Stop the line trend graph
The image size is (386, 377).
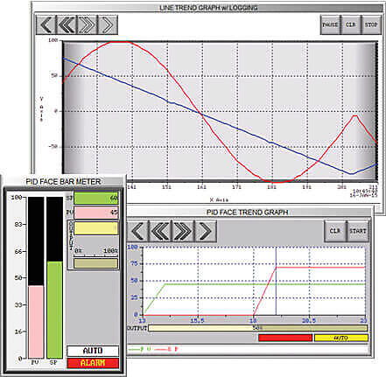(371, 24)
